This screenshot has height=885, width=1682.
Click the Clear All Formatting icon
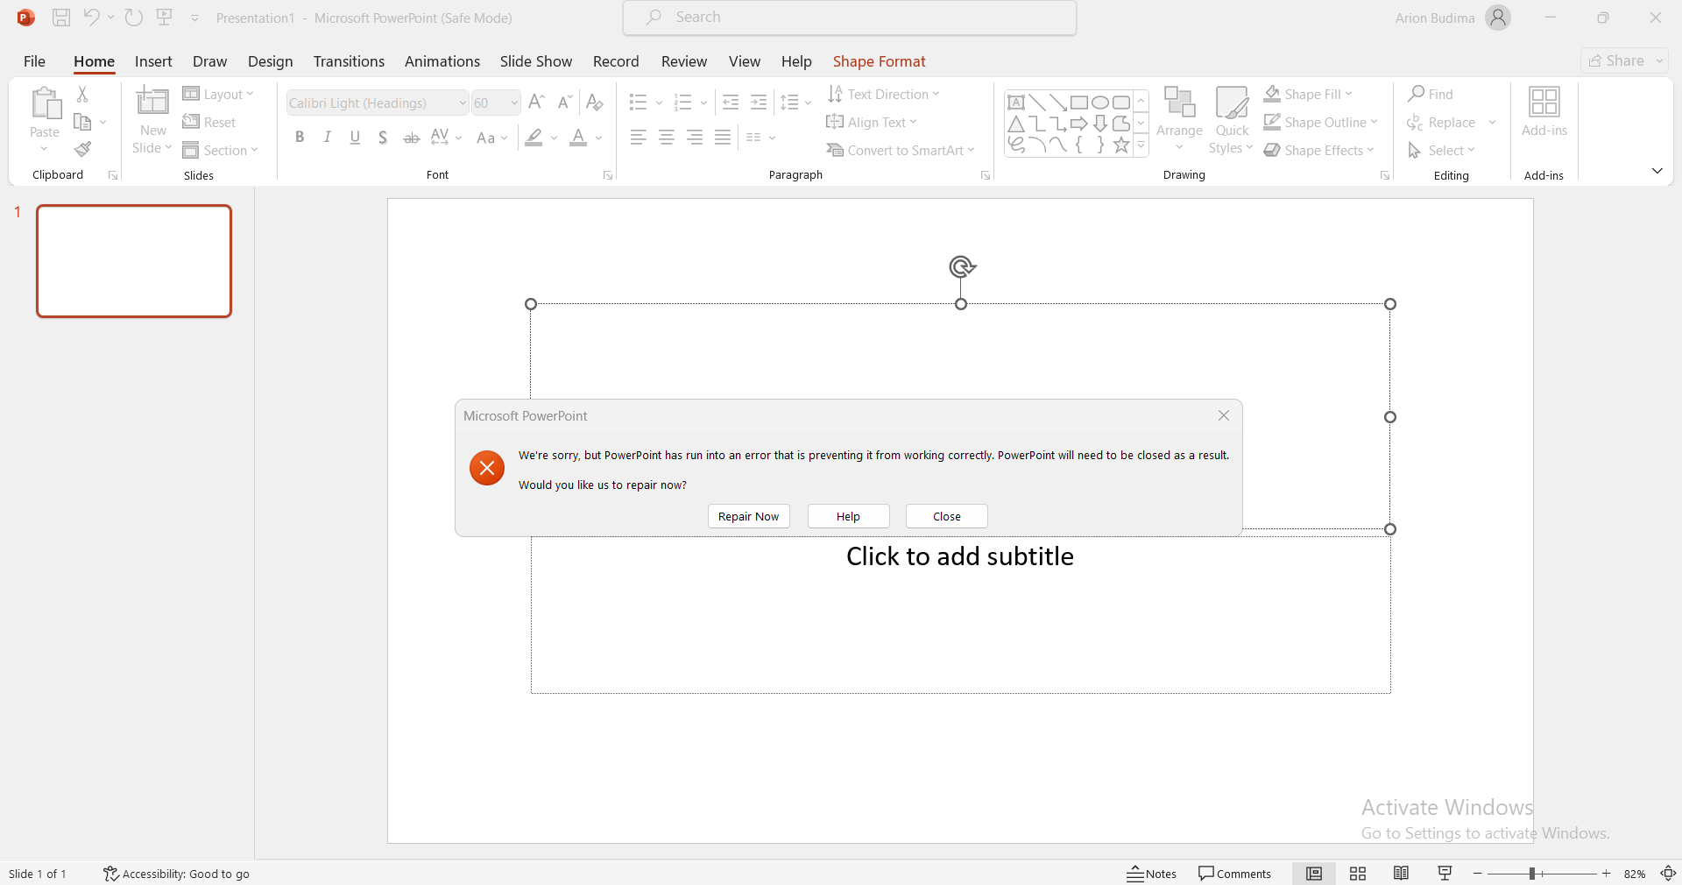[x=595, y=103]
